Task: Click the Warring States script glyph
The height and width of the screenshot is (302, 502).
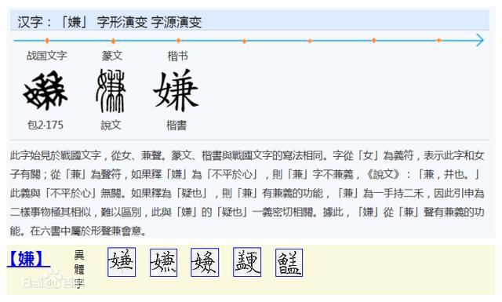Action: point(45,90)
